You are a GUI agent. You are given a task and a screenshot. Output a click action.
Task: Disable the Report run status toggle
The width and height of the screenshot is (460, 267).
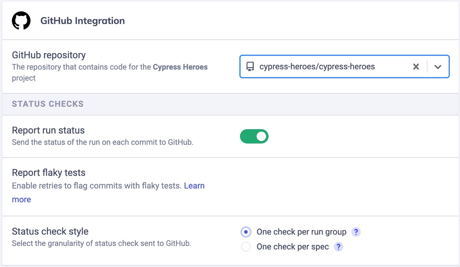[254, 136]
